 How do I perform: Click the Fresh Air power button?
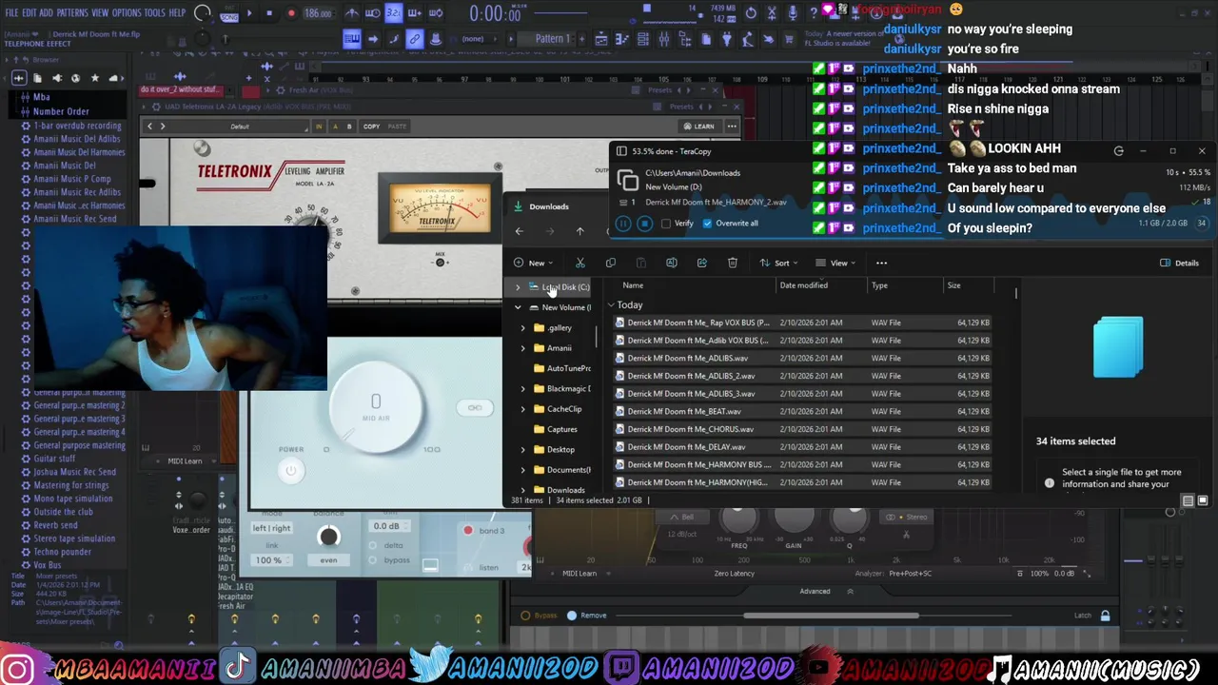(x=291, y=470)
